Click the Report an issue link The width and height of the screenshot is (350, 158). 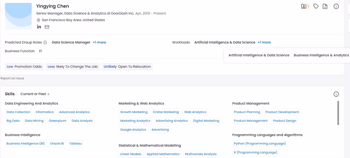(x=12, y=78)
